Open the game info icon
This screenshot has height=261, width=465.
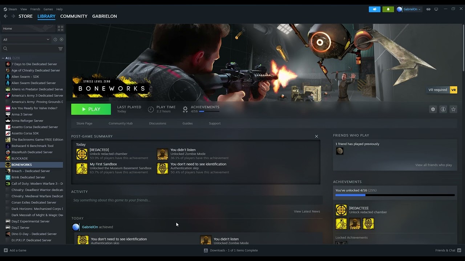click(443, 109)
